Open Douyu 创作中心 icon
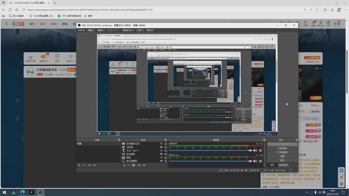Image resolution: width=349 pixels, height=196 pixels. 321,24
